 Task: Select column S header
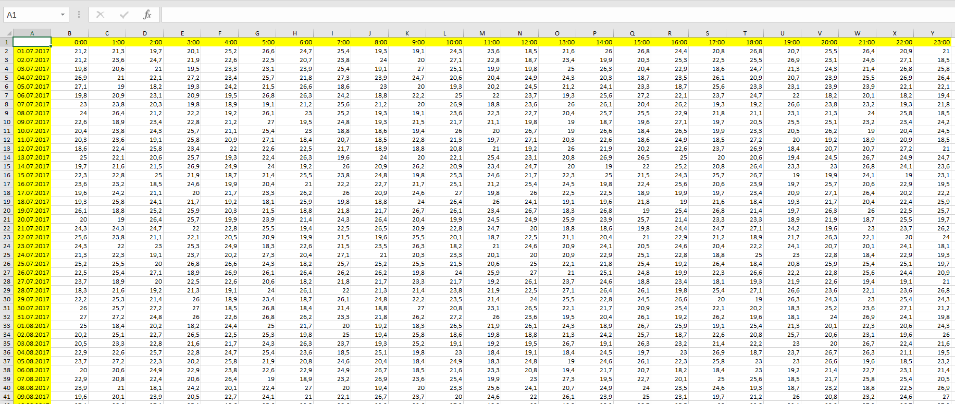pos(708,33)
